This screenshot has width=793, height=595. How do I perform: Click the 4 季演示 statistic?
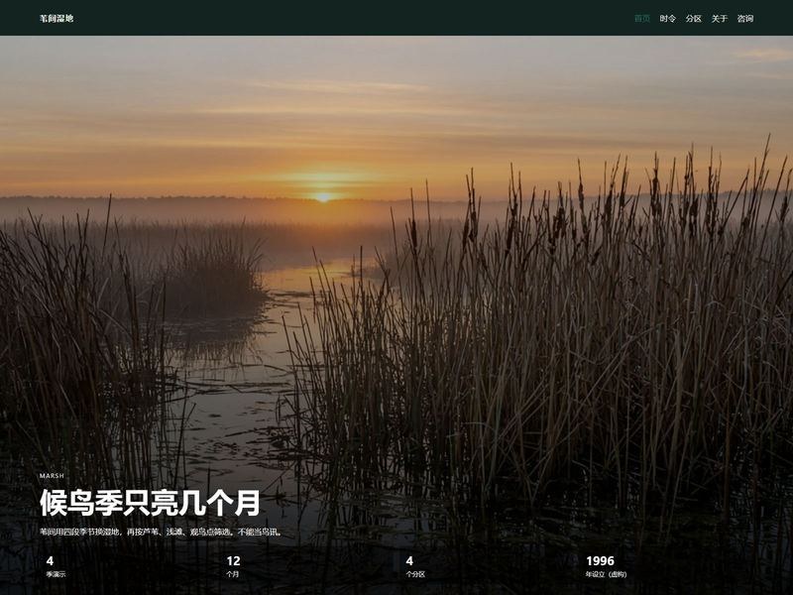coord(56,566)
